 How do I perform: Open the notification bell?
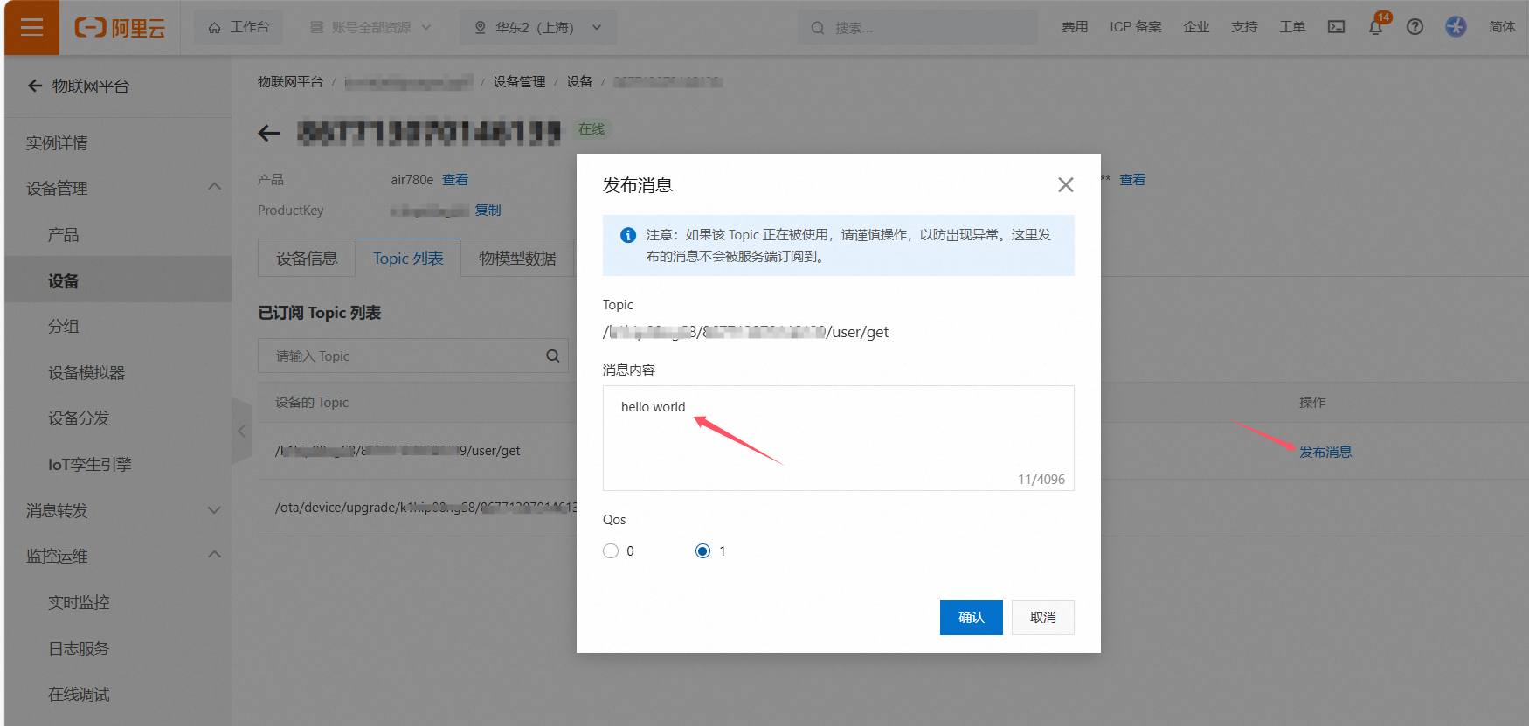click(x=1375, y=27)
